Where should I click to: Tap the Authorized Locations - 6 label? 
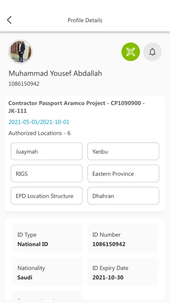(x=39, y=133)
